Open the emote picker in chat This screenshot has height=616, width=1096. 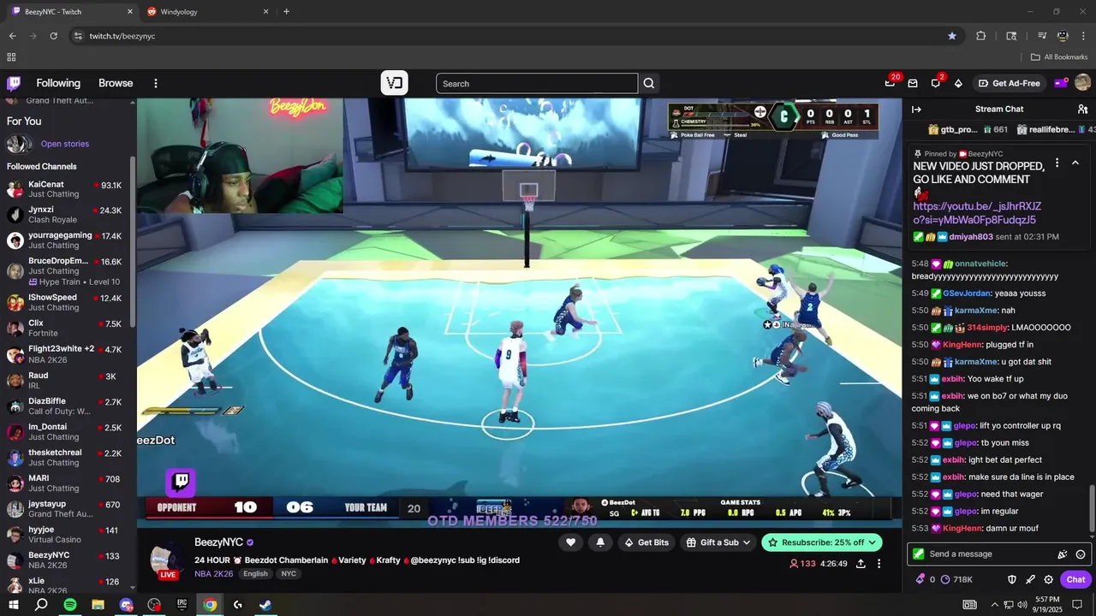point(1081,554)
